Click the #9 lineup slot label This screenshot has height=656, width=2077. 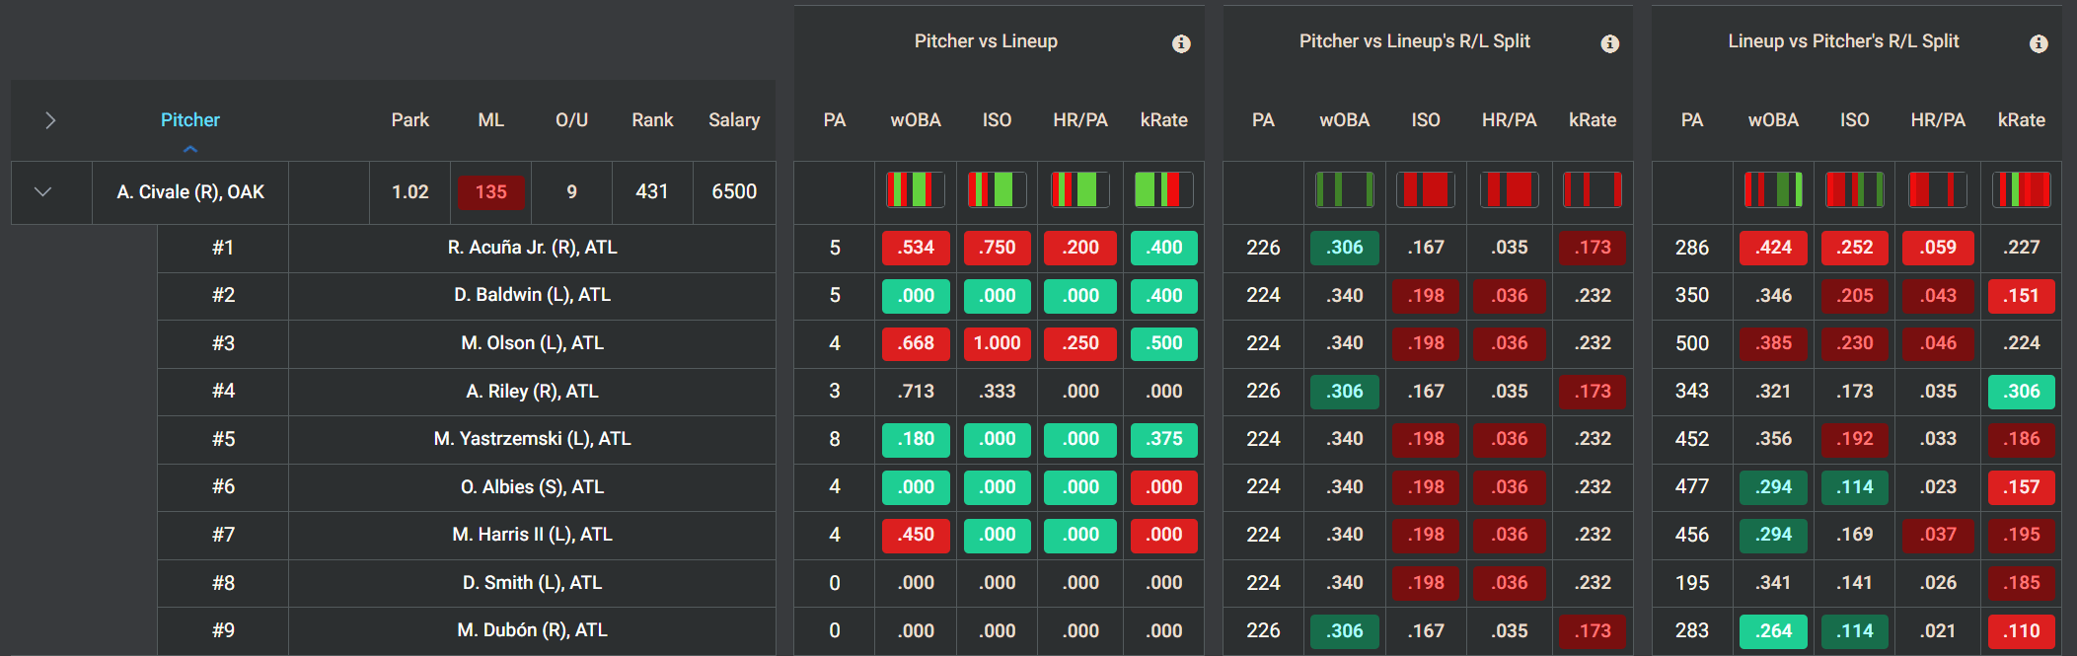[x=223, y=630]
